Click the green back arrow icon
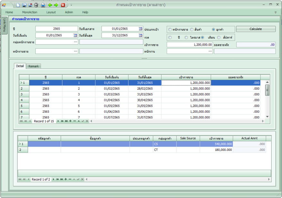282x198 pixels. coord(50,5)
